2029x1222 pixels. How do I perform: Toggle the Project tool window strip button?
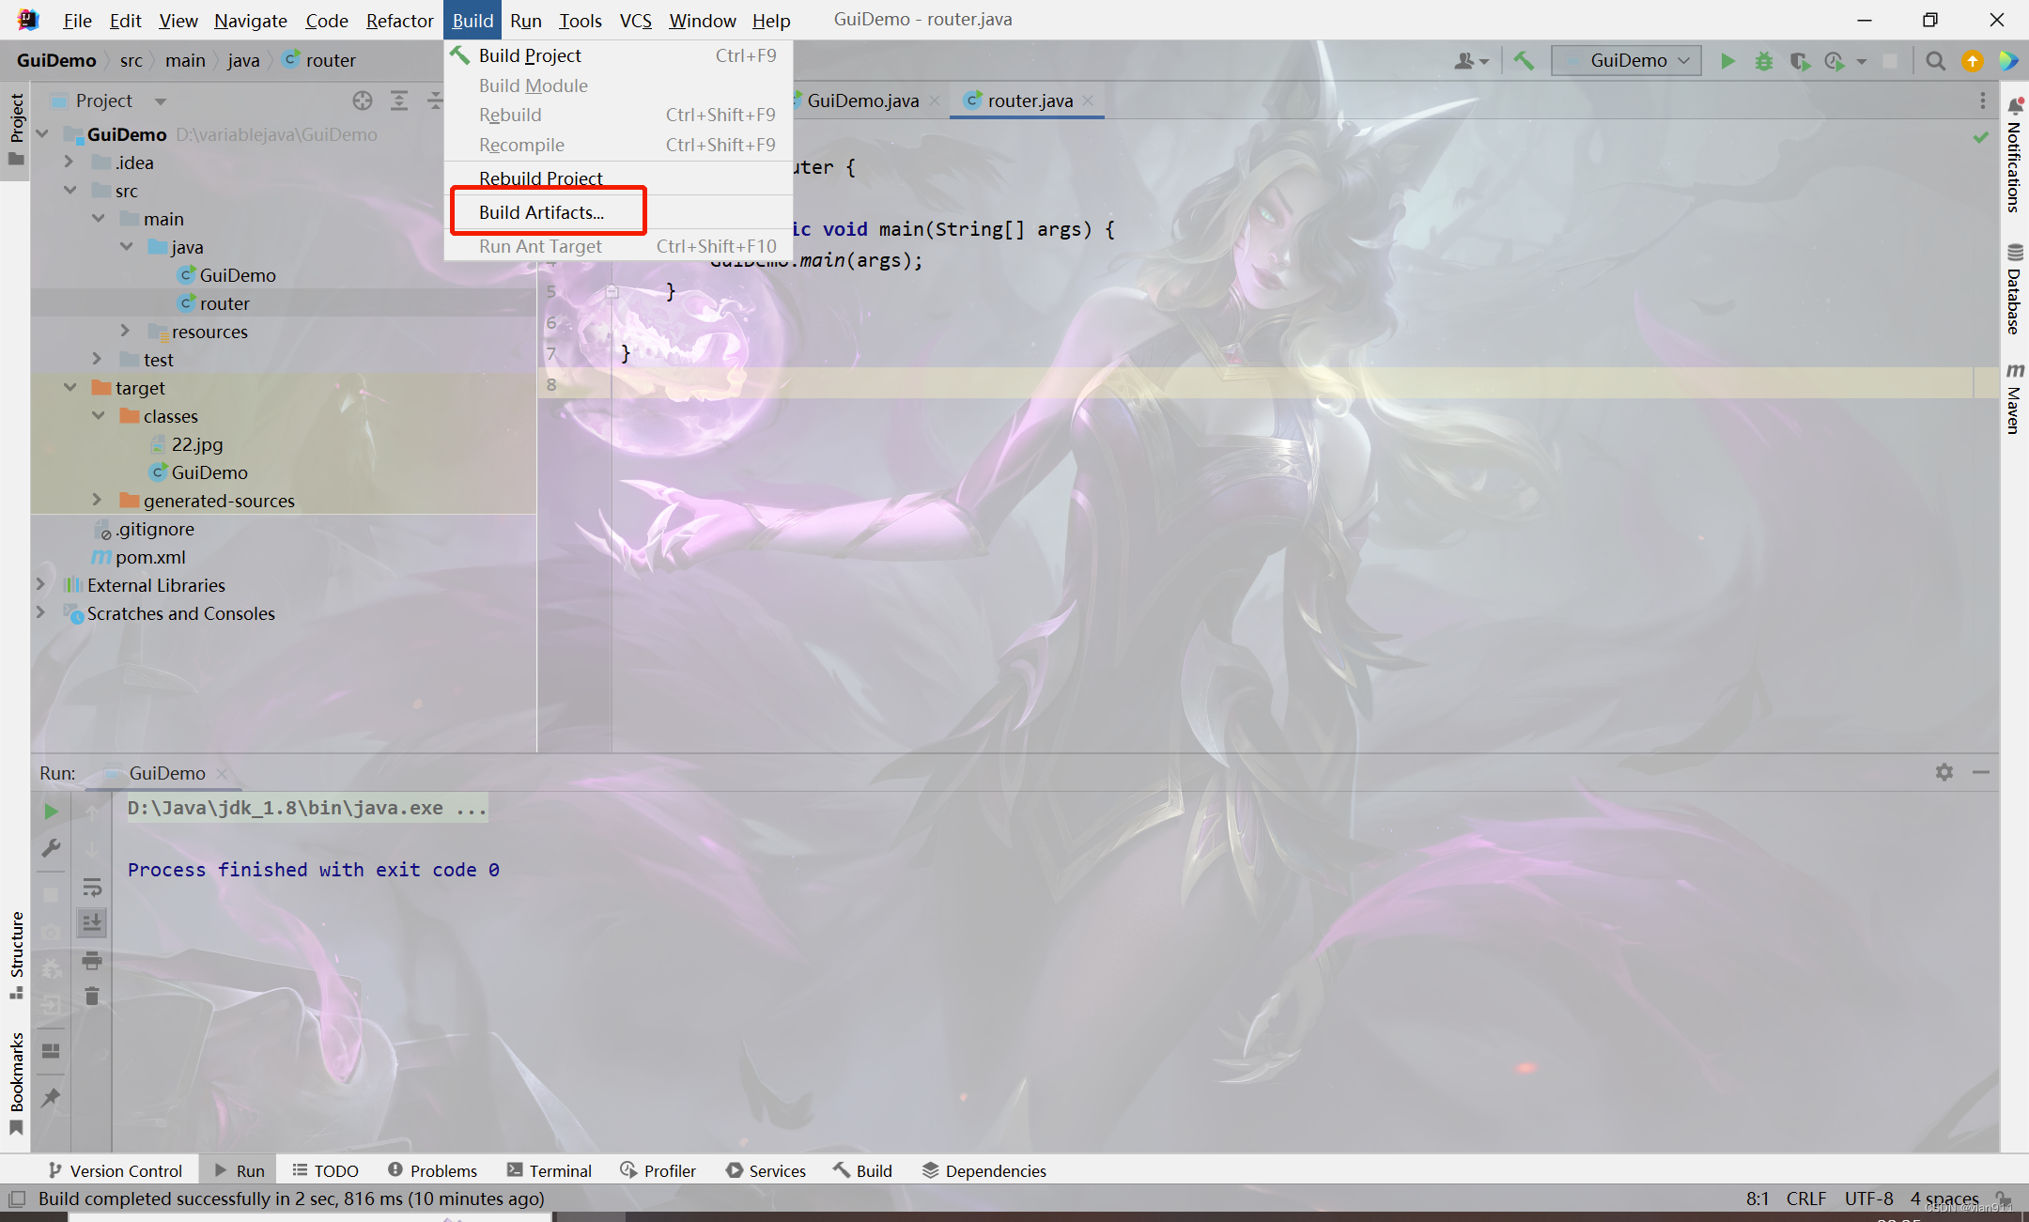click(16, 130)
